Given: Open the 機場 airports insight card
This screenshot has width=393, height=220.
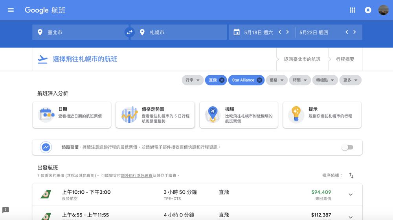Looking at the screenshot, I should [x=239, y=115].
